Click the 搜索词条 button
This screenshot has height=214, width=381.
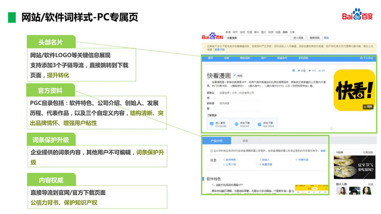click(x=315, y=38)
